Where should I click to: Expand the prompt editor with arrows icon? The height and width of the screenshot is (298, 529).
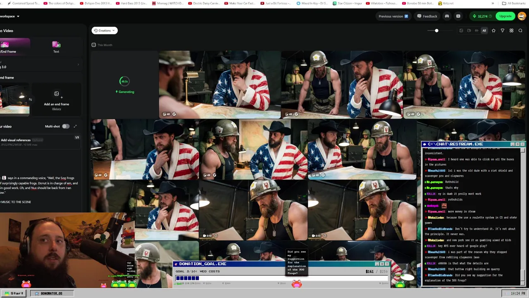pyautogui.click(x=75, y=126)
